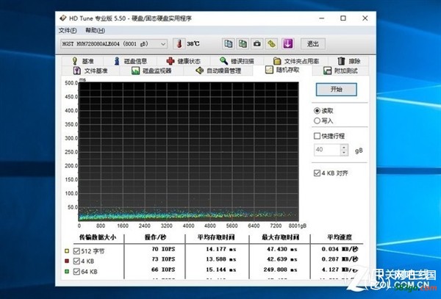Close the HD Tune window
The height and width of the screenshot is (299, 441).
click(x=365, y=18)
